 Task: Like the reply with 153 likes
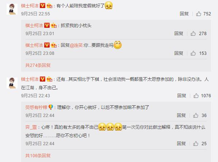pyautogui.click(x=193, y=53)
